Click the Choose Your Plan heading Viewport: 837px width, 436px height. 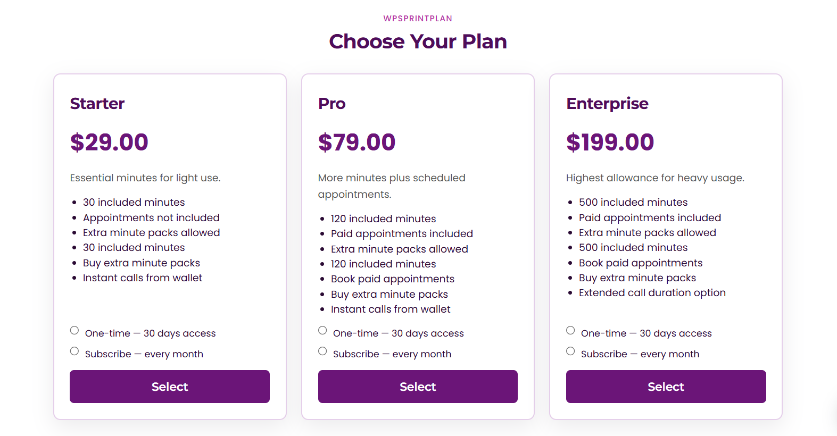(418, 41)
